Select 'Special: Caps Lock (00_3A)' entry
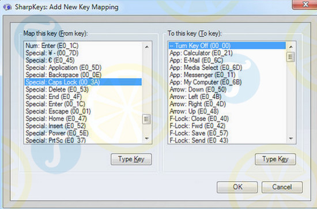Image resolution: width=317 pixels, height=209 pixels. click(83, 82)
